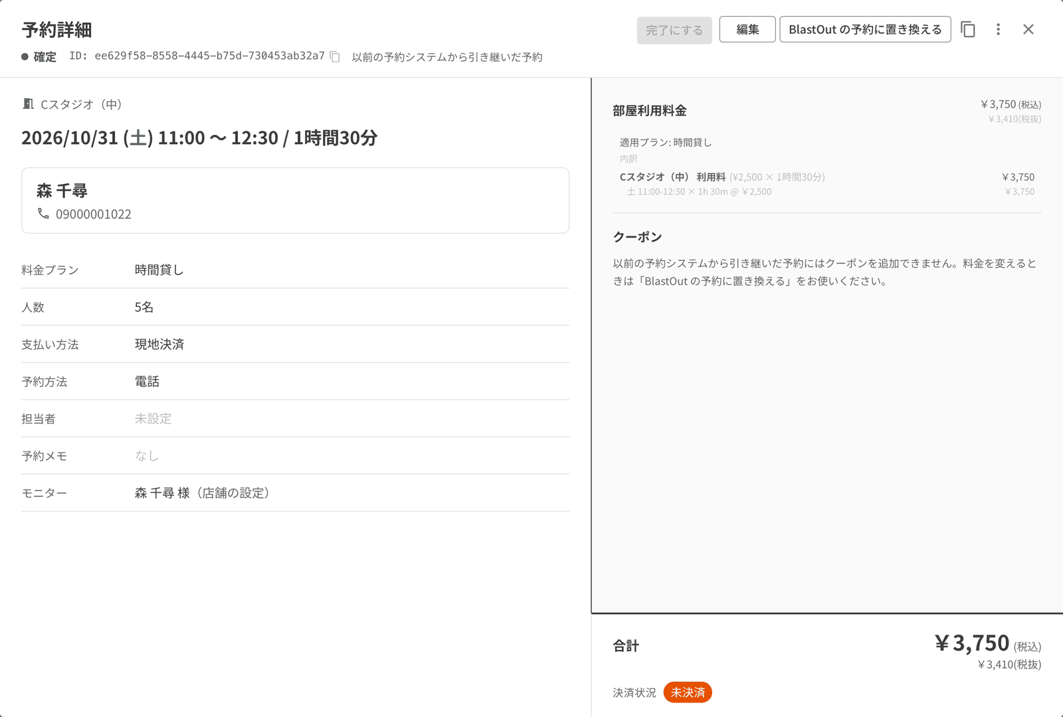Click the 合計 total ¥3,750 (税込) amount
This screenshot has height=717, width=1063.
[988, 643]
